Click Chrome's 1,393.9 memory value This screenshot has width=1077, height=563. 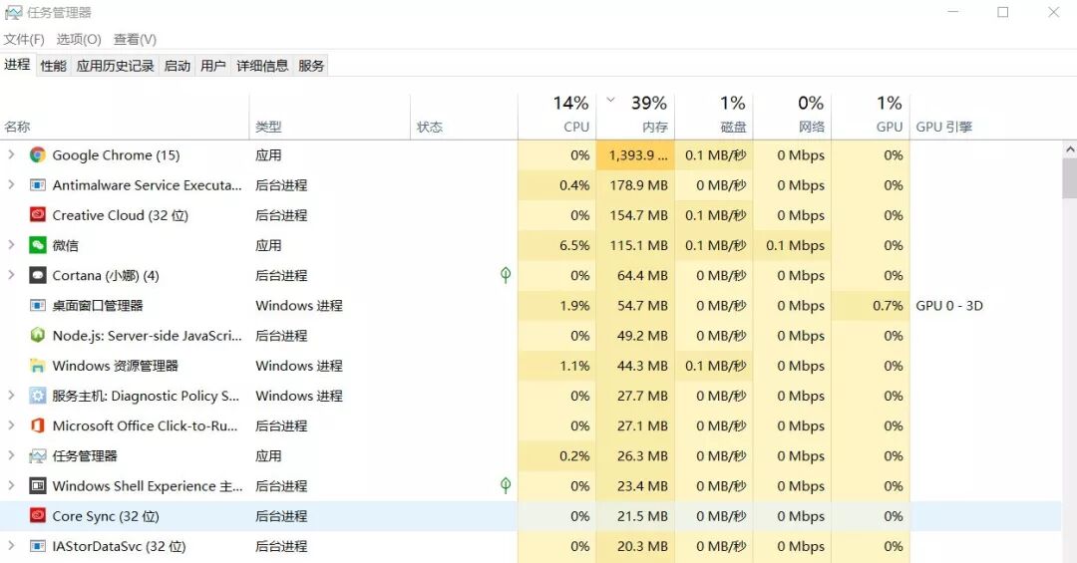(x=637, y=155)
